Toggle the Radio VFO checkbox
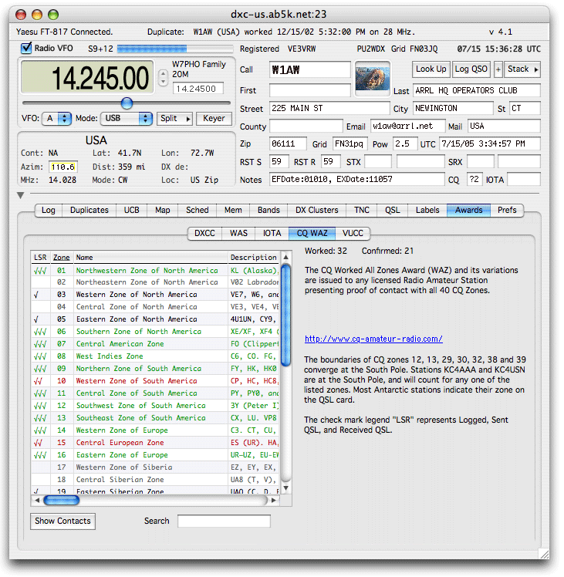This screenshot has height=577, width=564. click(26, 49)
